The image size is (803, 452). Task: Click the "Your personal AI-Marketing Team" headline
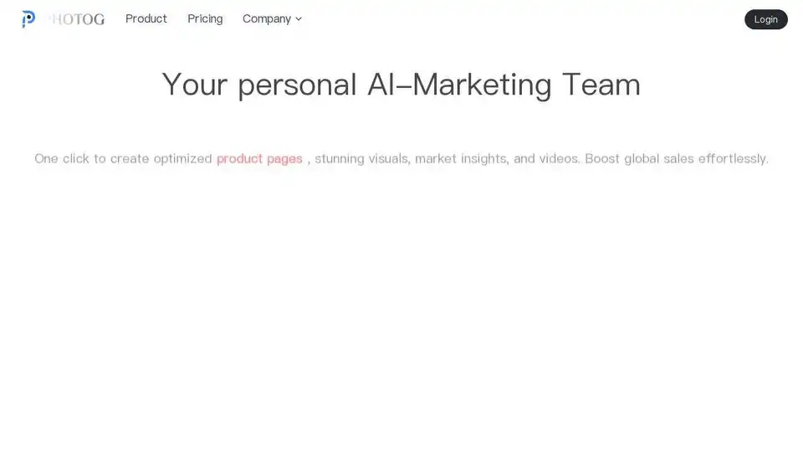pos(401,85)
